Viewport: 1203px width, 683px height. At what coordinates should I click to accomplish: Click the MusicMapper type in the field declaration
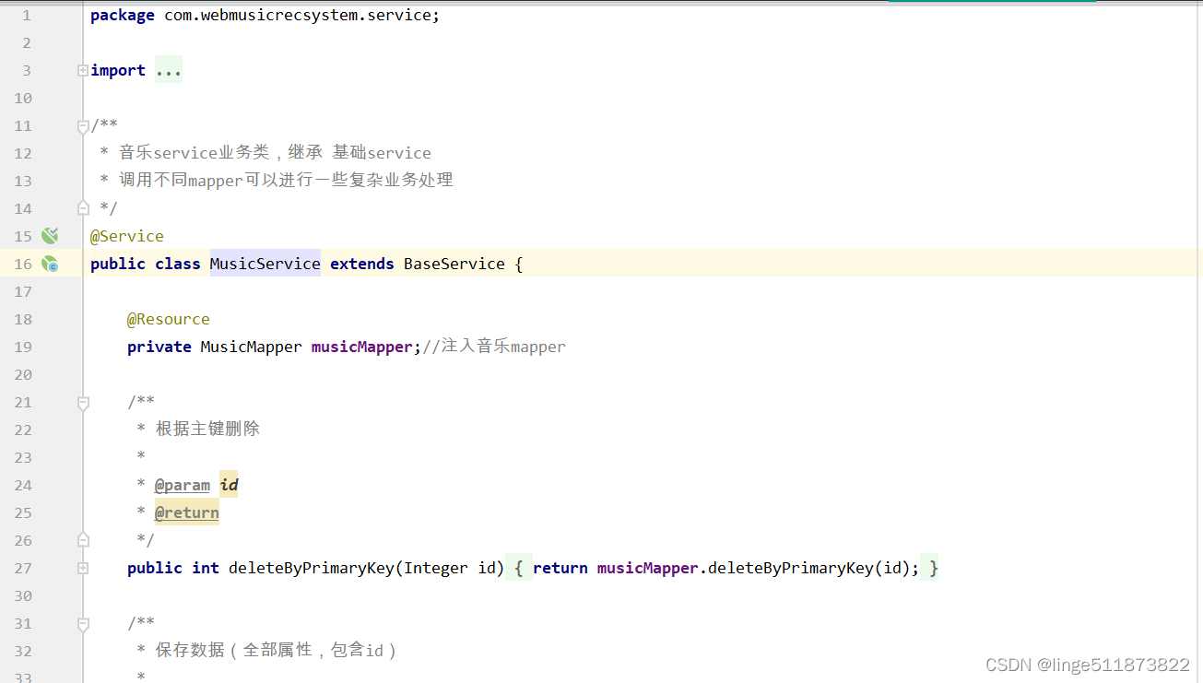pos(251,347)
